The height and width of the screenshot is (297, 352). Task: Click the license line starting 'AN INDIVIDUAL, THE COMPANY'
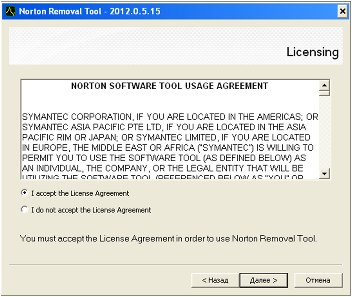coord(163,168)
